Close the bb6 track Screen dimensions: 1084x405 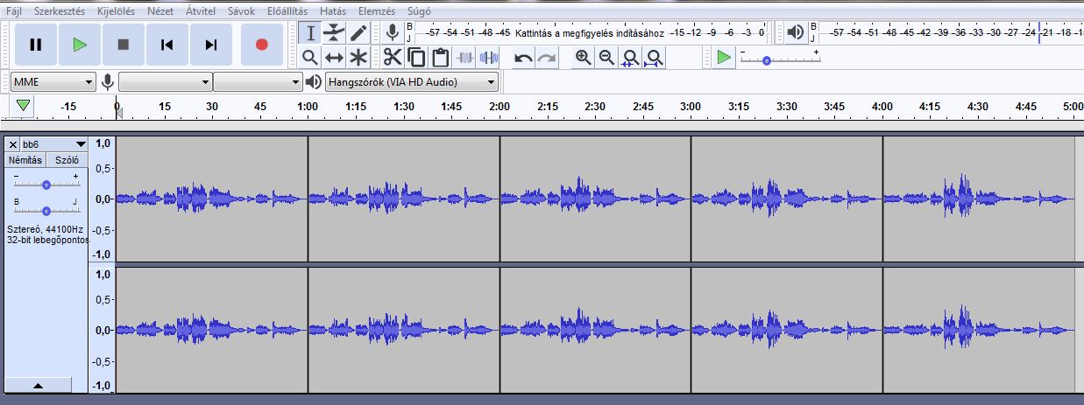[13, 144]
